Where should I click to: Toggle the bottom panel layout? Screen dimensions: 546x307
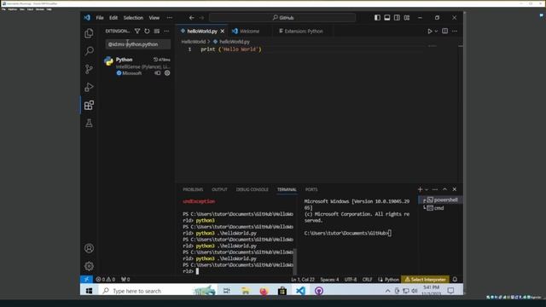click(386, 17)
